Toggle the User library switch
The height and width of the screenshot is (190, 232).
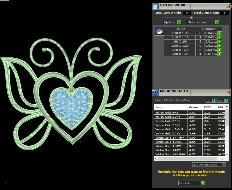[x=226, y=100]
